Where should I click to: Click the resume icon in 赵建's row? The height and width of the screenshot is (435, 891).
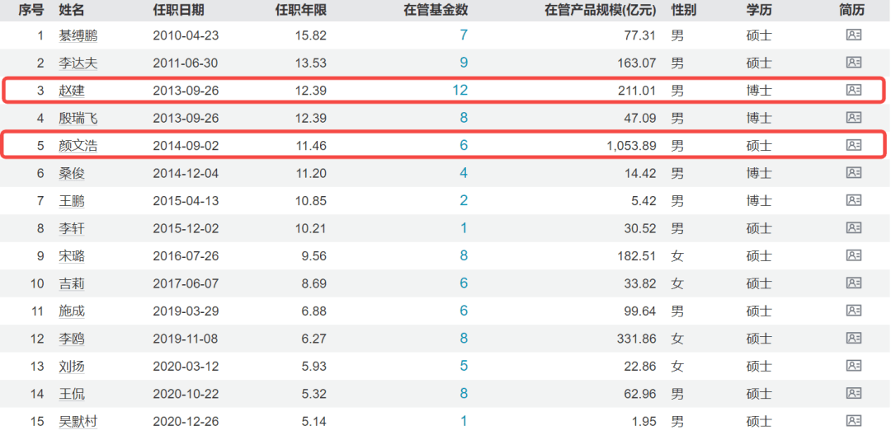853,90
